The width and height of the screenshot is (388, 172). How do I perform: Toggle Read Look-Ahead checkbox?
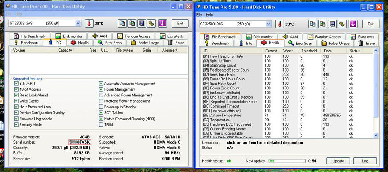(16, 95)
